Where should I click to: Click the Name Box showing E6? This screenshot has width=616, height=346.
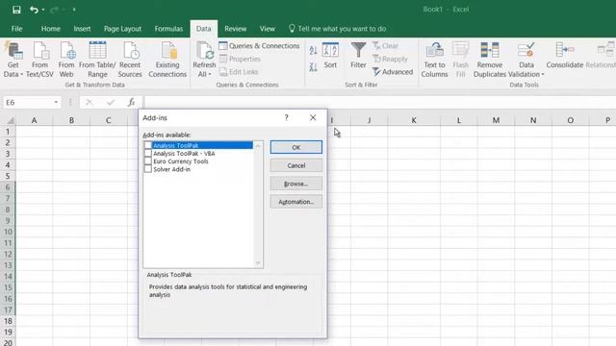click(x=28, y=103)
